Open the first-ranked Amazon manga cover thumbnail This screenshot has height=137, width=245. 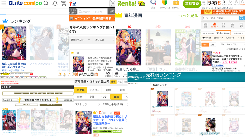tap(162, 99)
